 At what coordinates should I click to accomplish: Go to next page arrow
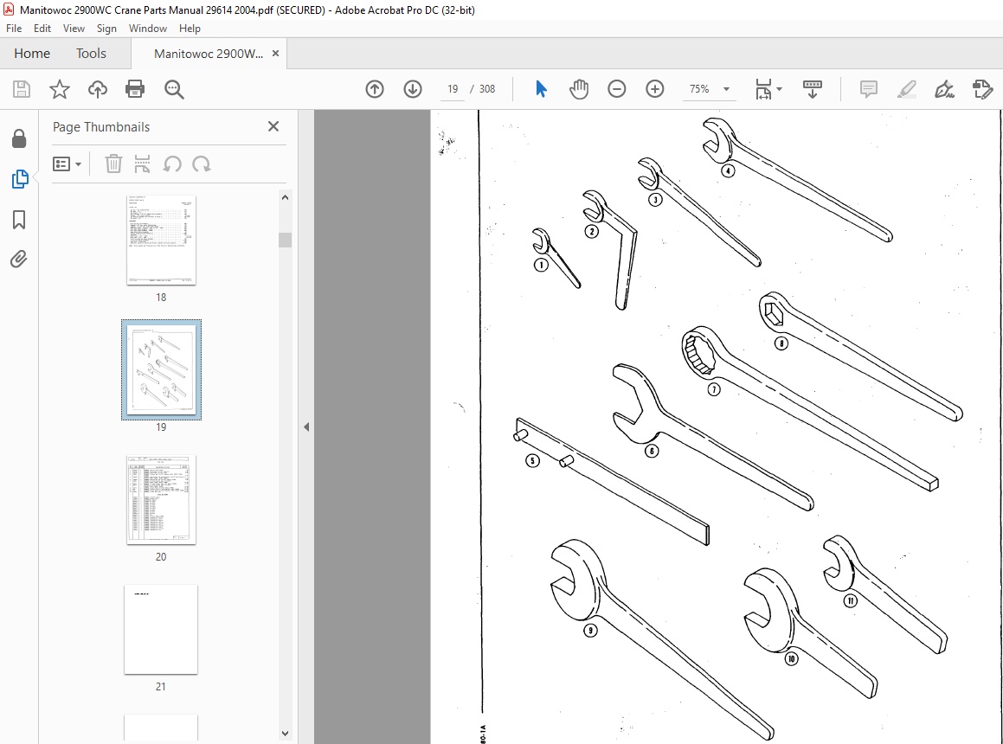tap(413, 89)
